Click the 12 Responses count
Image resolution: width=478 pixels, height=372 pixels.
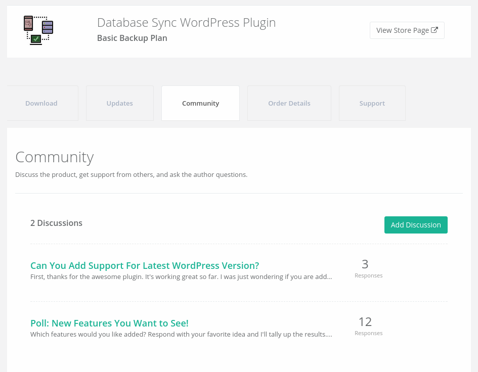[368, 326]
